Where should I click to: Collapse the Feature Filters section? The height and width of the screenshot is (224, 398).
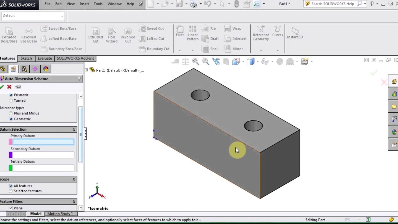[74, 201]
